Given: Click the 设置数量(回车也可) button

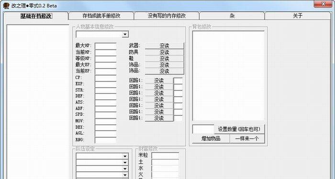Looking at the screenshot, I should coord(239,129).
